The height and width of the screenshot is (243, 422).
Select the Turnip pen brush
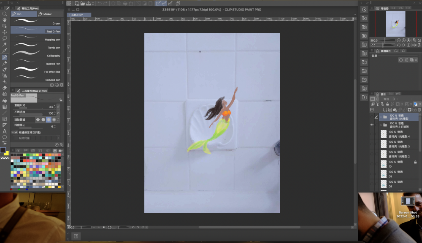[x=35, y=46]
